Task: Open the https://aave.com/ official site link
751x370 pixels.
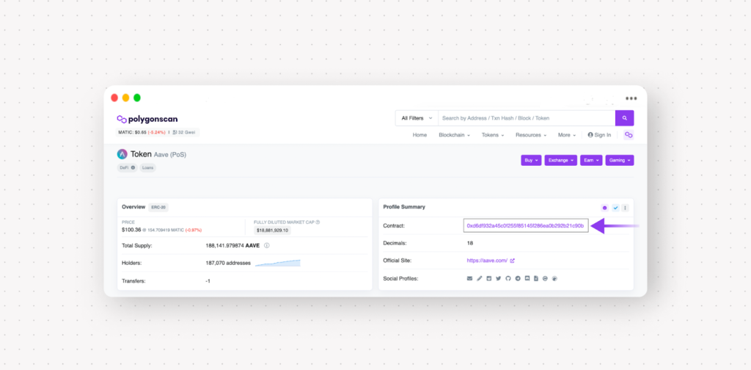Action: point(487,261)
